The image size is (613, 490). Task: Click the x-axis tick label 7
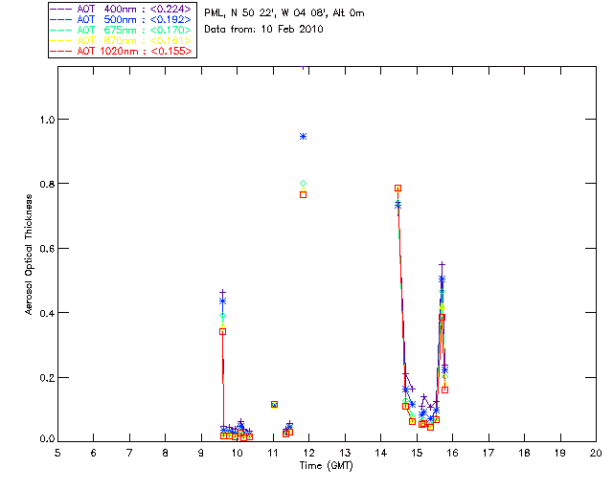click(x=129, y=453)
